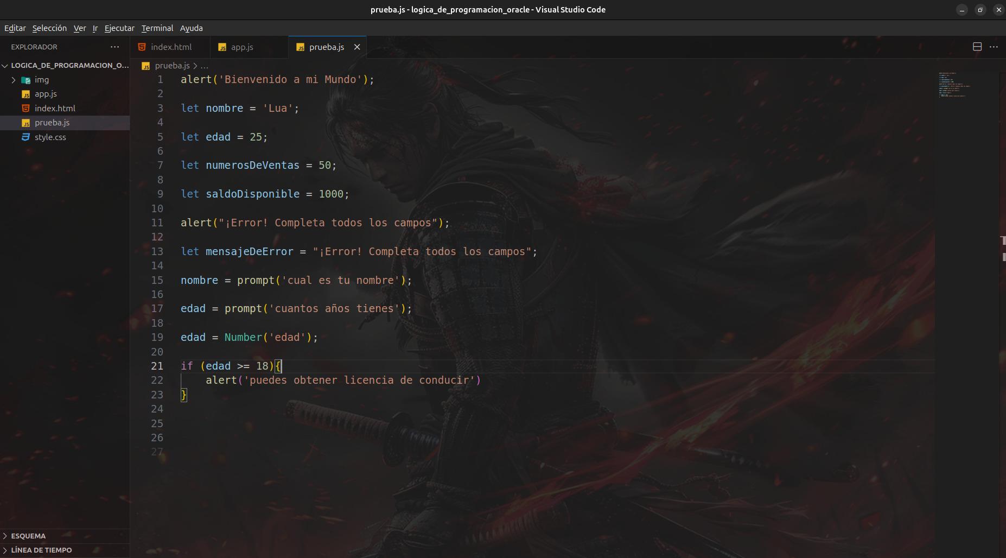Expand the ESQUEMA panel
Screen dimensions: 1006x558
65,536
